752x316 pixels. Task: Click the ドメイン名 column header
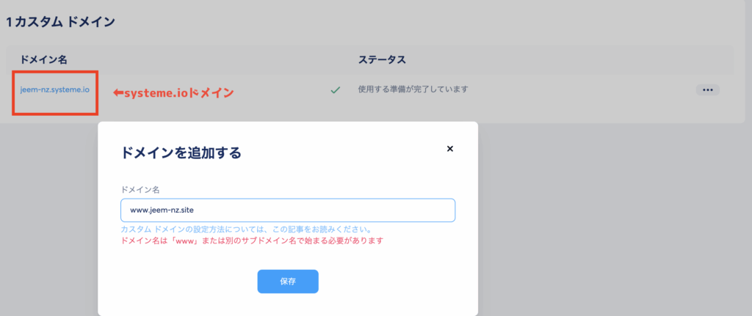click(x=44, y=59)
